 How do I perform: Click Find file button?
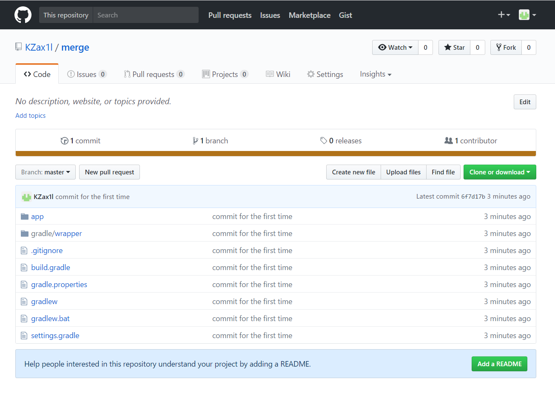[x=443, y=172]
